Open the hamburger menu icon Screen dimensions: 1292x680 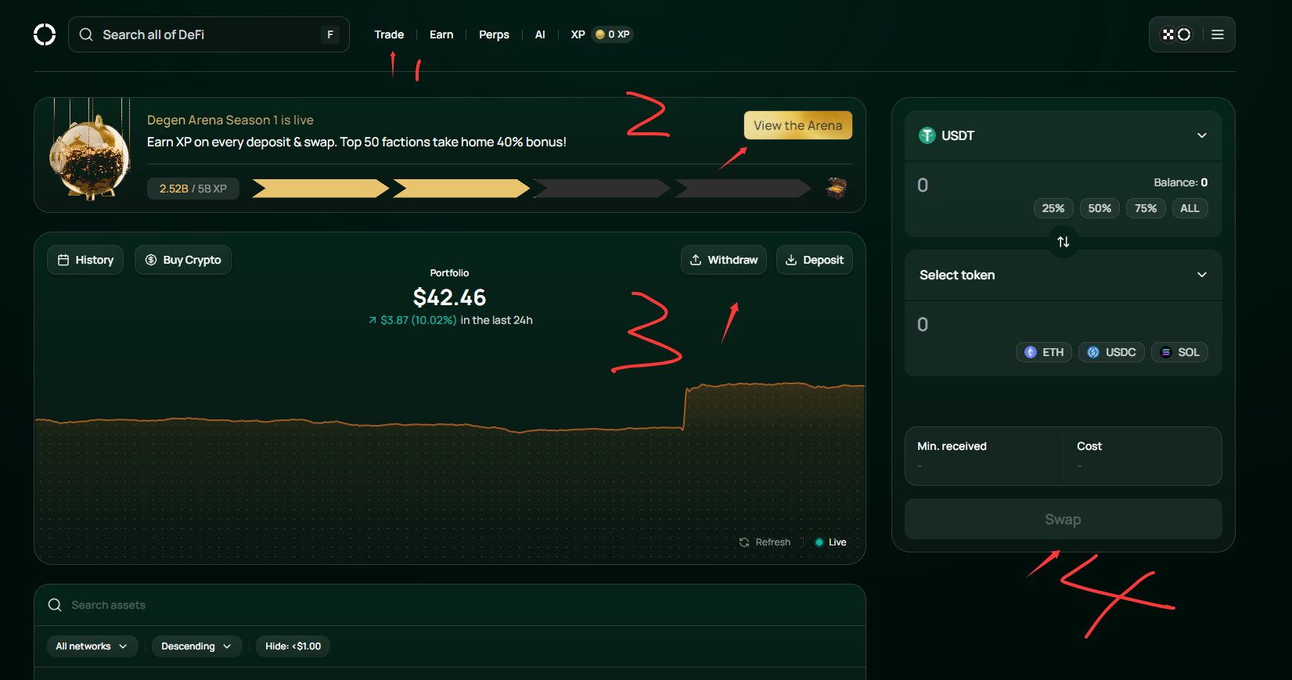1218,34
